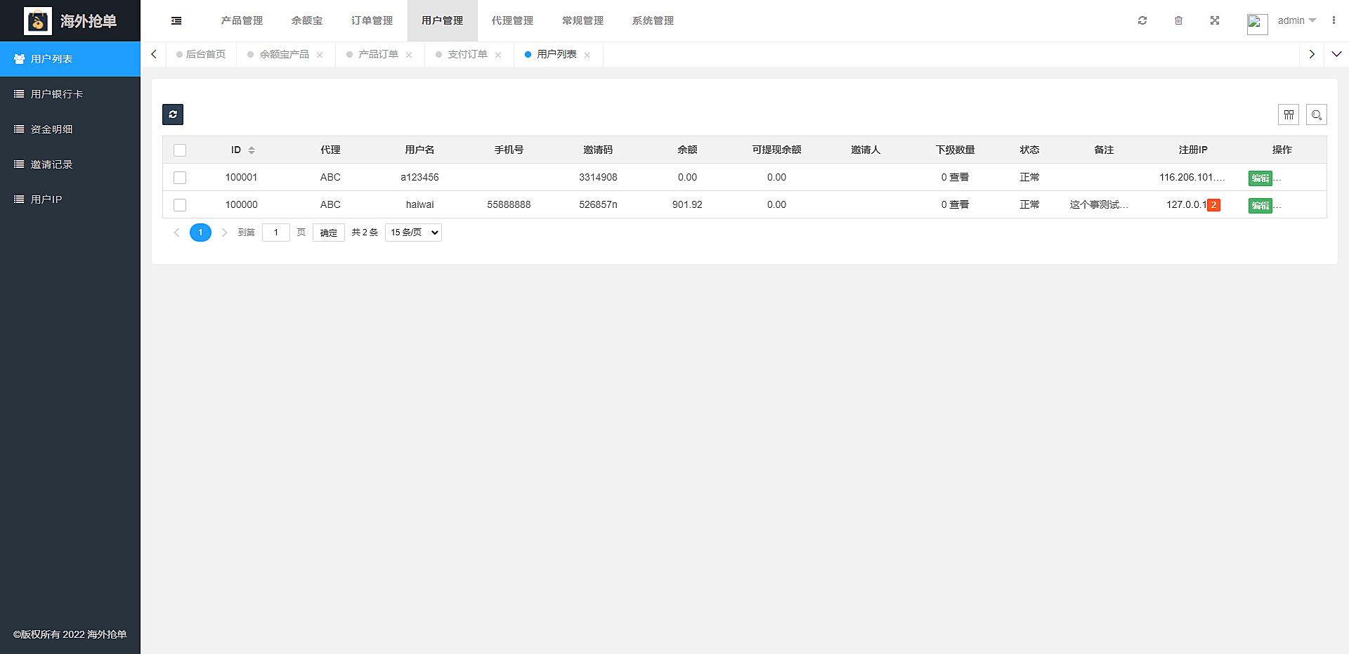Viewport: 1349px width, 654px height.
Task: Toggle fullscreen with the expand icon
Action: point(1215,21)
